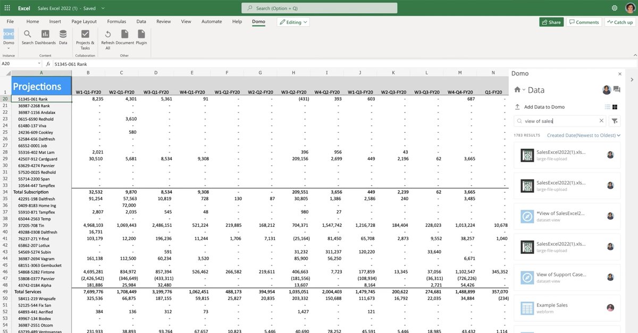Open the Example Sales webform card
Image resolution: width=638 pixels, height=333 pixels.
pos(567,308)
